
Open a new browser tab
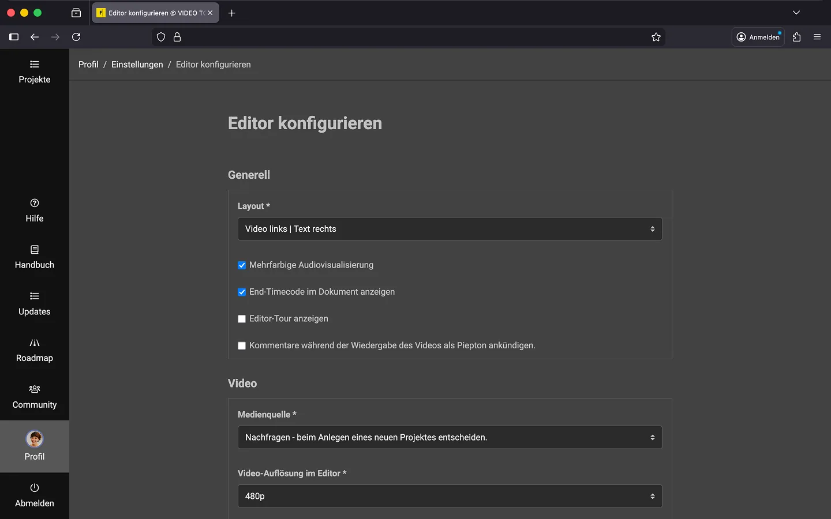pyautogui.click(x=232, y=13)
